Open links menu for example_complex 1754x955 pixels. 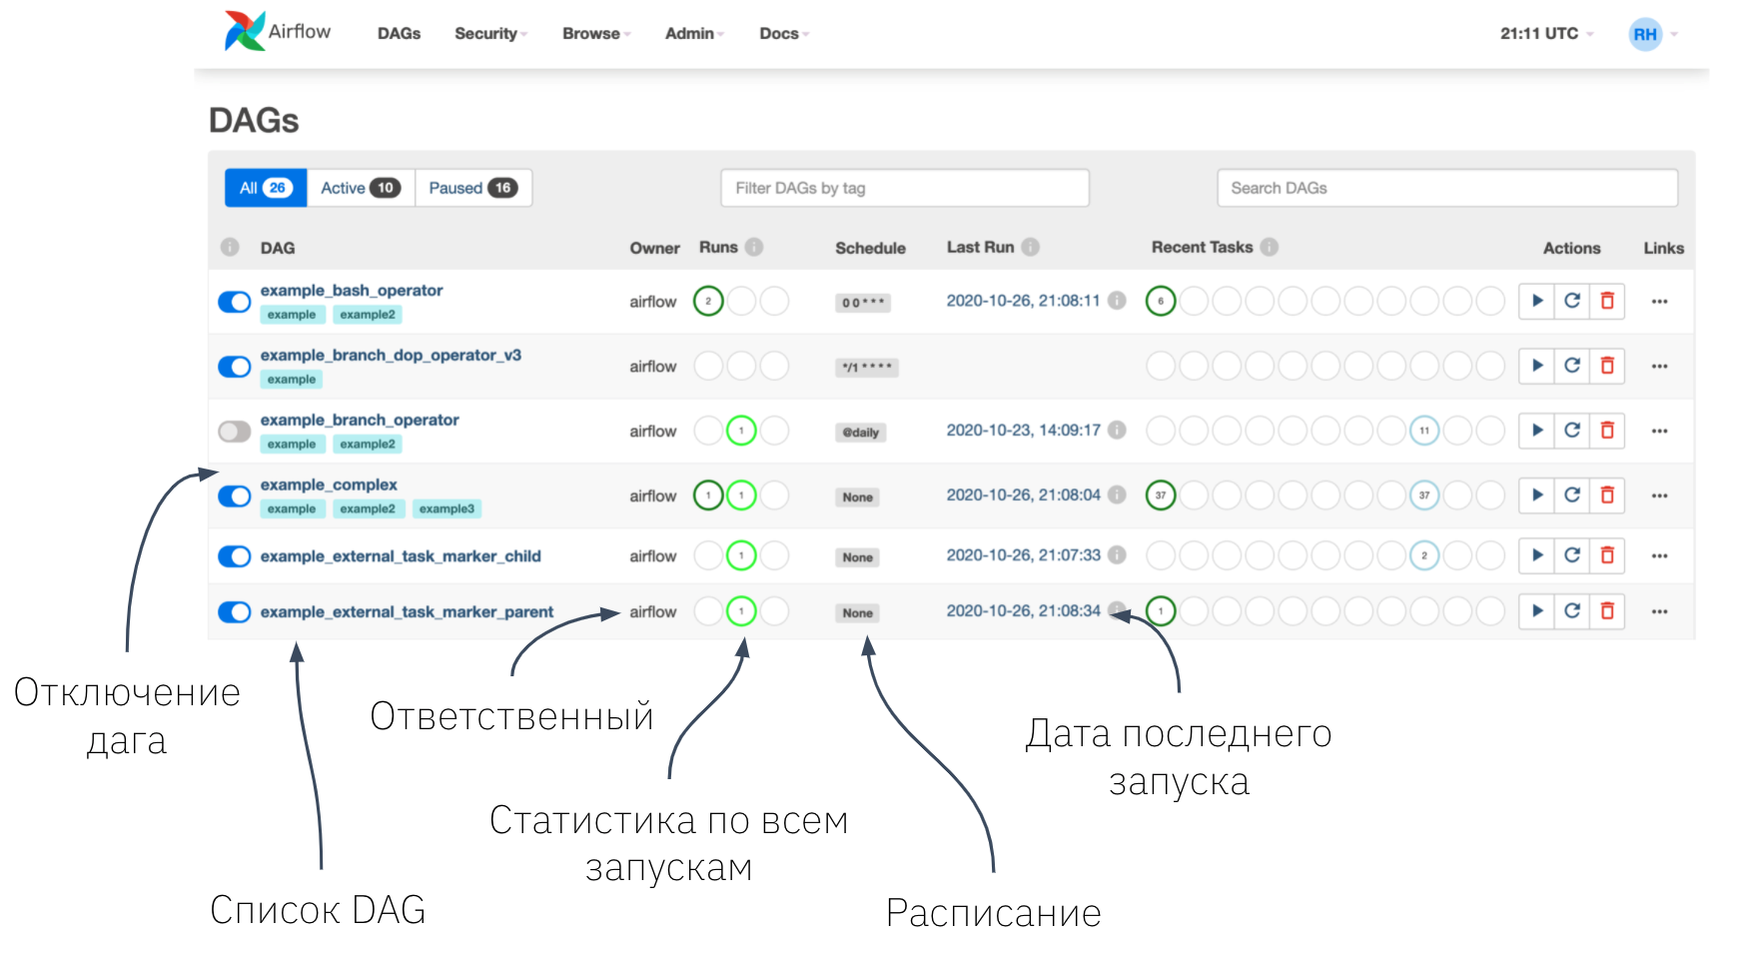click(1659, 495)
